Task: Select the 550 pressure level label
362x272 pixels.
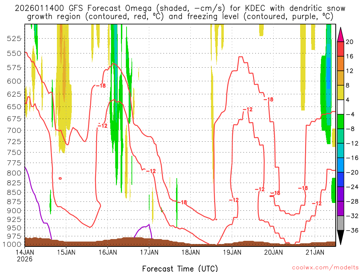Action: (x=14, y=54)
